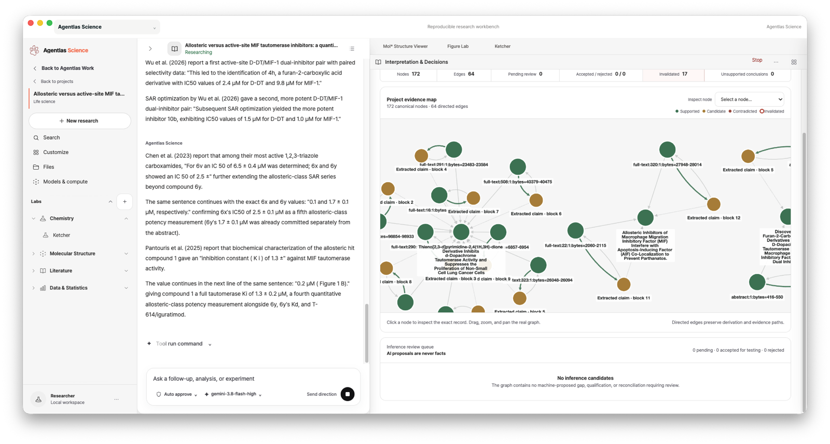Viewport: 830px width, 444px height.
Task: Select the Allosteric Inhibitors of MIF graph node
Action: 645,217
